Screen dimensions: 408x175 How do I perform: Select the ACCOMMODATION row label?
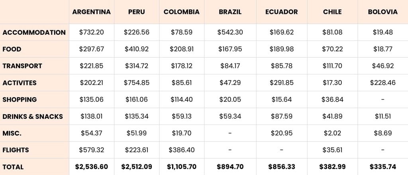(x=34, y=33)
